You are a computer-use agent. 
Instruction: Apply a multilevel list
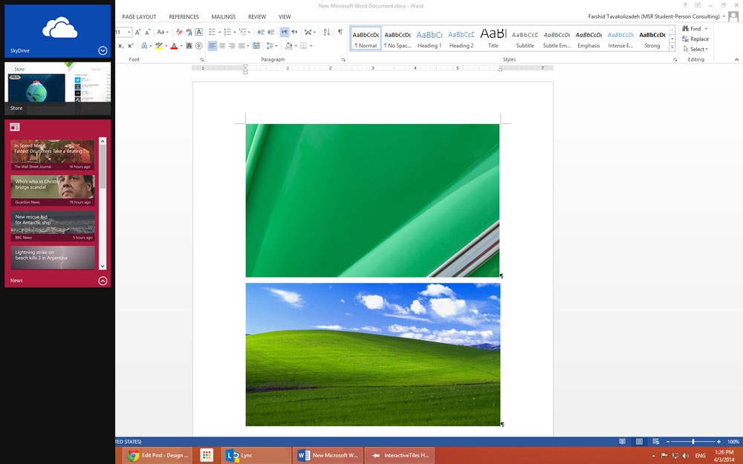(243, 32)
